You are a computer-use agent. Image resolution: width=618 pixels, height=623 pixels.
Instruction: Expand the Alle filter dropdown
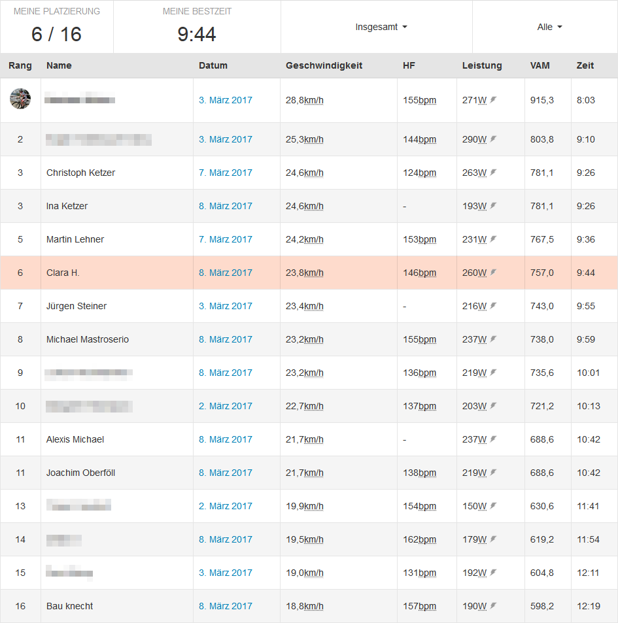549,27
